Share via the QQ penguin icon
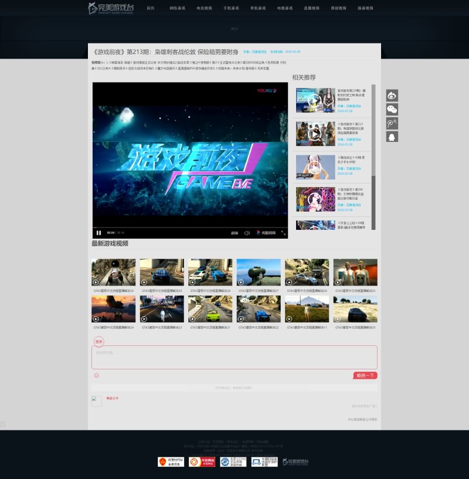469x479 pixels. pos(392,137)
